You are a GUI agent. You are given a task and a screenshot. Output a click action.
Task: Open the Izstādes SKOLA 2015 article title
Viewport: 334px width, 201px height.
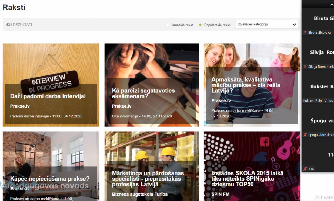[x=247, y=179]
